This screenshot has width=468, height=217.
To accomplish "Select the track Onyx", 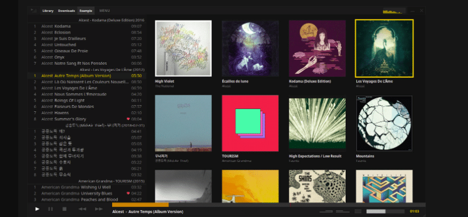I will pos(87,57).
